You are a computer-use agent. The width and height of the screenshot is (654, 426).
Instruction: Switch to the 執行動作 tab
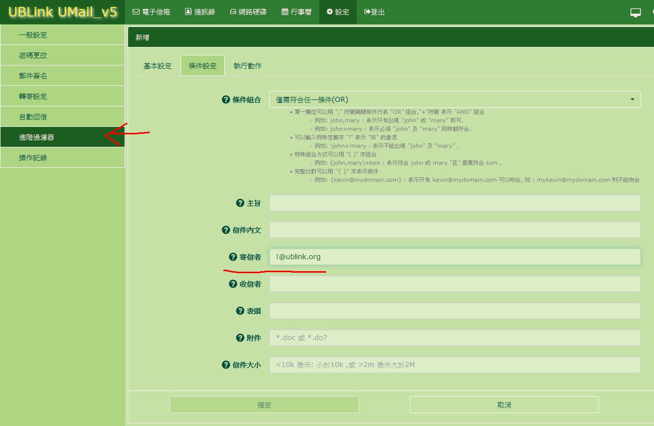tap(247, 66)
